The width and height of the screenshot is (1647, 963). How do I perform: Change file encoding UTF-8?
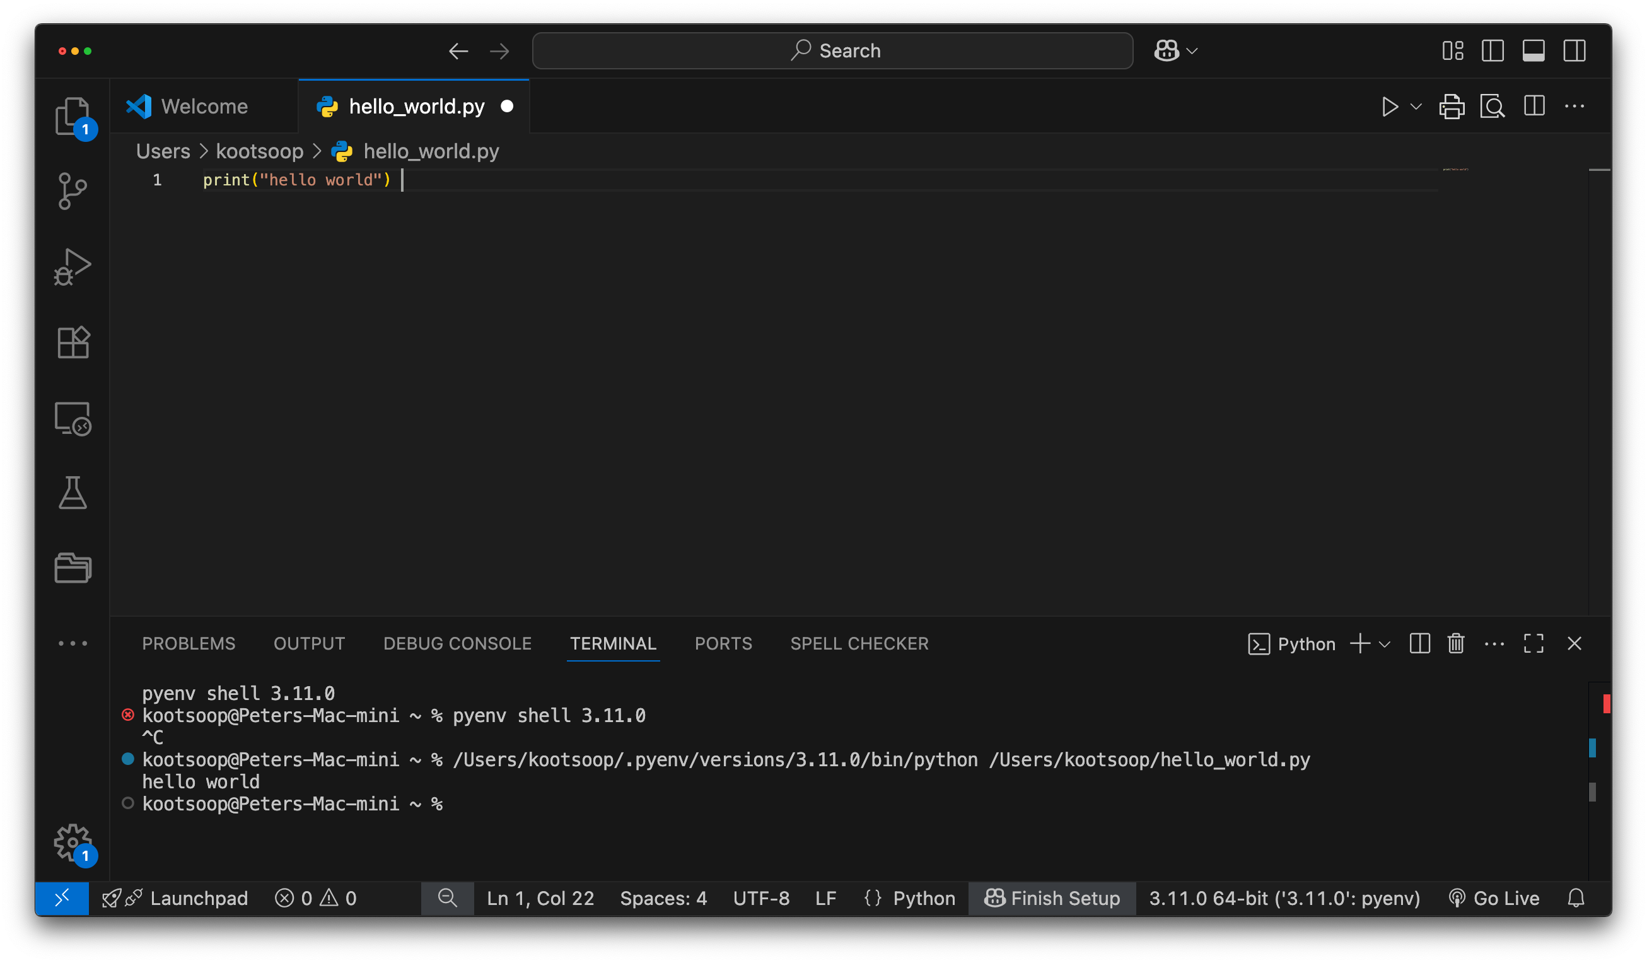pos(762,899)
